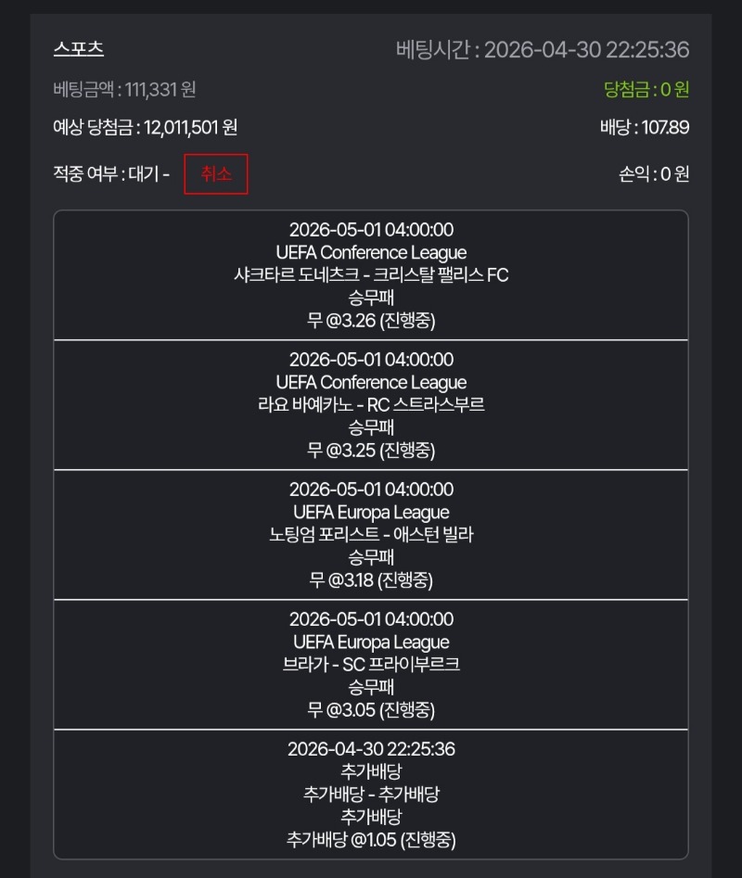Viewport: 742px width, 878px height.
Task: Click the 무 @3.05 pick
Action: [371, 710]
